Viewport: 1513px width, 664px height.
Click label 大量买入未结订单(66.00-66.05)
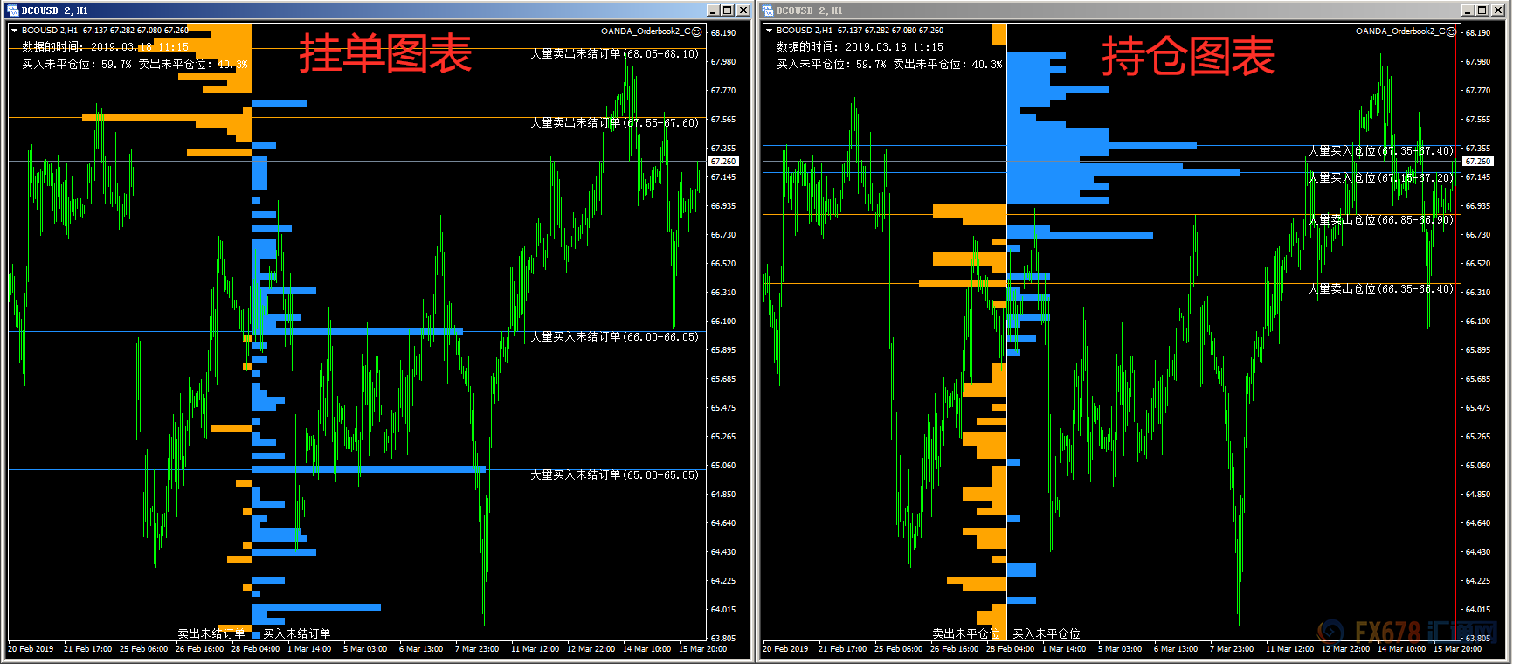pos(614,336)
